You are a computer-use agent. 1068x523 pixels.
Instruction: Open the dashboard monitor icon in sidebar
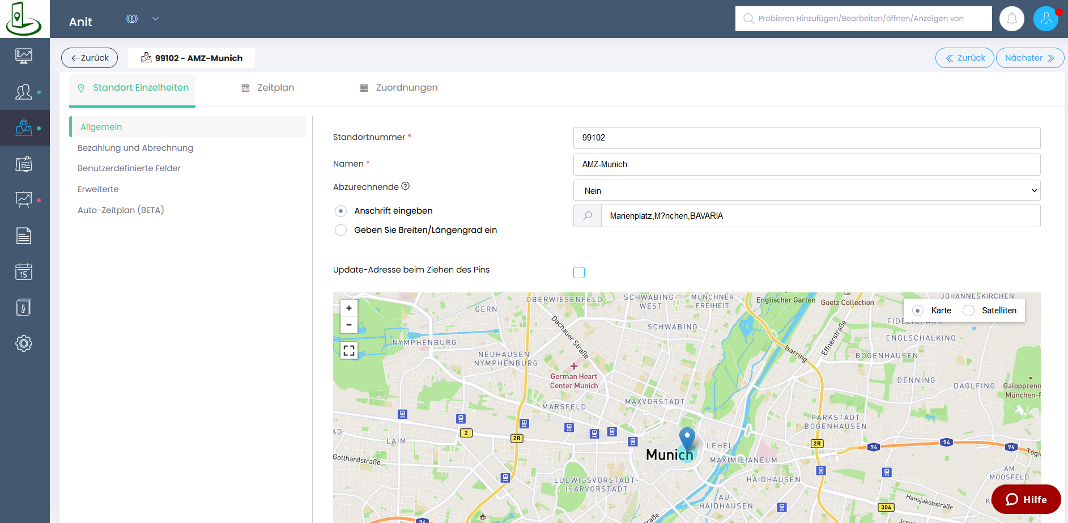point(24,56)
